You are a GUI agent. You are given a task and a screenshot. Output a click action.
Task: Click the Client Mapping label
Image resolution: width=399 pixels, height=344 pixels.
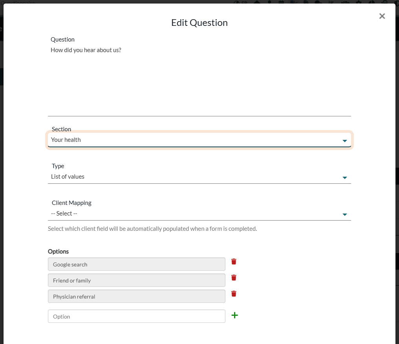click(x=71, y=203)
